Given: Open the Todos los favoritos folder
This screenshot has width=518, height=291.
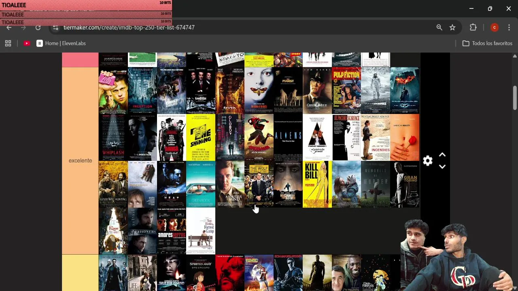Looking at the screenshot, I should coord(487,43).
